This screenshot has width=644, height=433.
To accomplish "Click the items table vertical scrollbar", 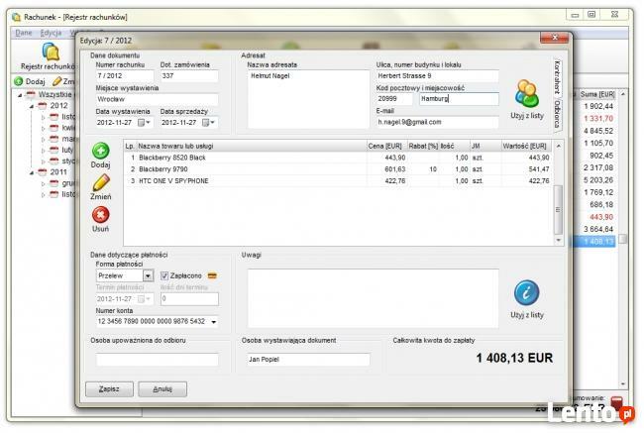I will click(557, 198).
